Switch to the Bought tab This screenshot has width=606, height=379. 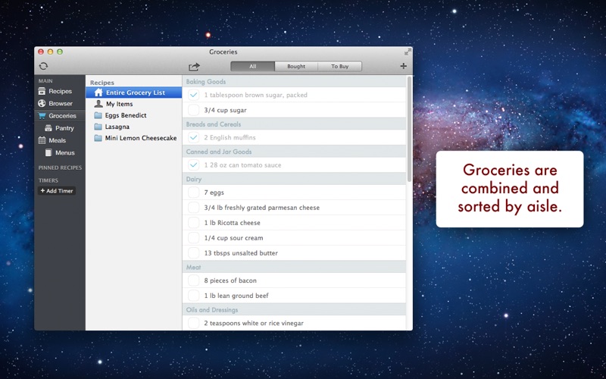coord(296,67)
